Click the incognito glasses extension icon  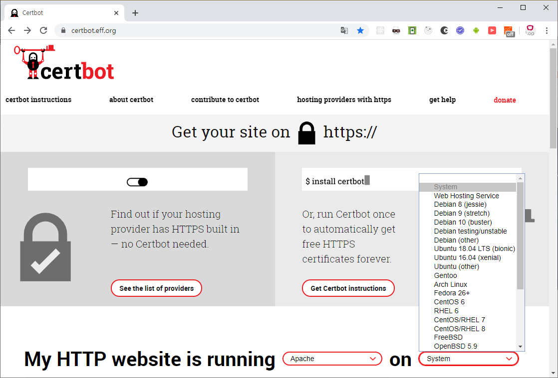coord(396,30)
